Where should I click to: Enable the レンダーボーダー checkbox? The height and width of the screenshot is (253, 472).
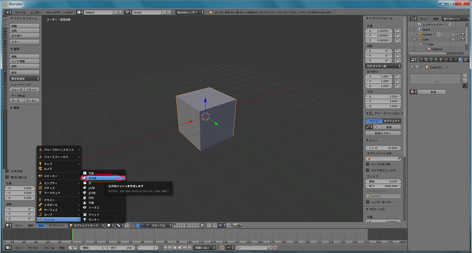369,202
